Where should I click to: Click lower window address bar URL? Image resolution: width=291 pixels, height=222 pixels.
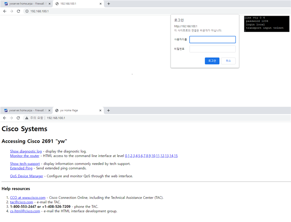point(56,118)
